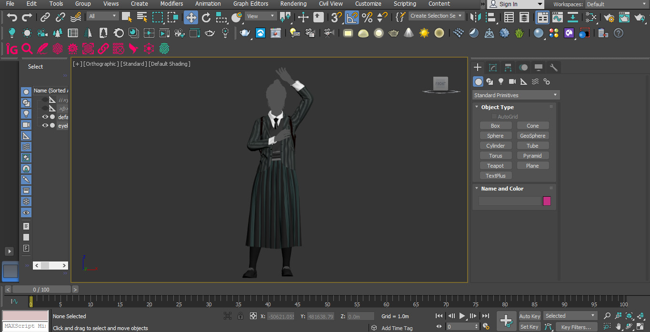Open the Customize menu
This screenshot has width=650, height=332.
pos(368,4)
